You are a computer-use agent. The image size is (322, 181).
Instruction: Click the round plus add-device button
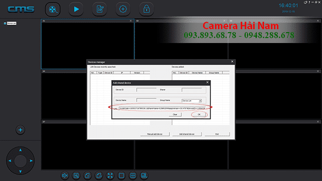tap(20, 130)
